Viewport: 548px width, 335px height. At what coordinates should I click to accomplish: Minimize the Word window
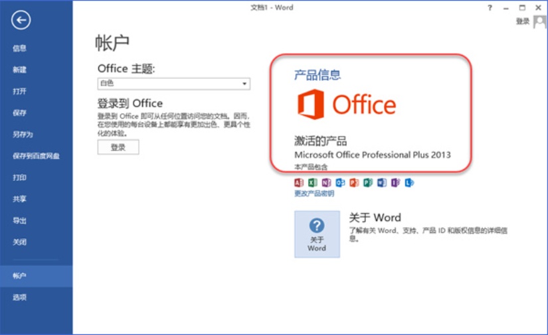pyautogui.click(x=506, y=8)
